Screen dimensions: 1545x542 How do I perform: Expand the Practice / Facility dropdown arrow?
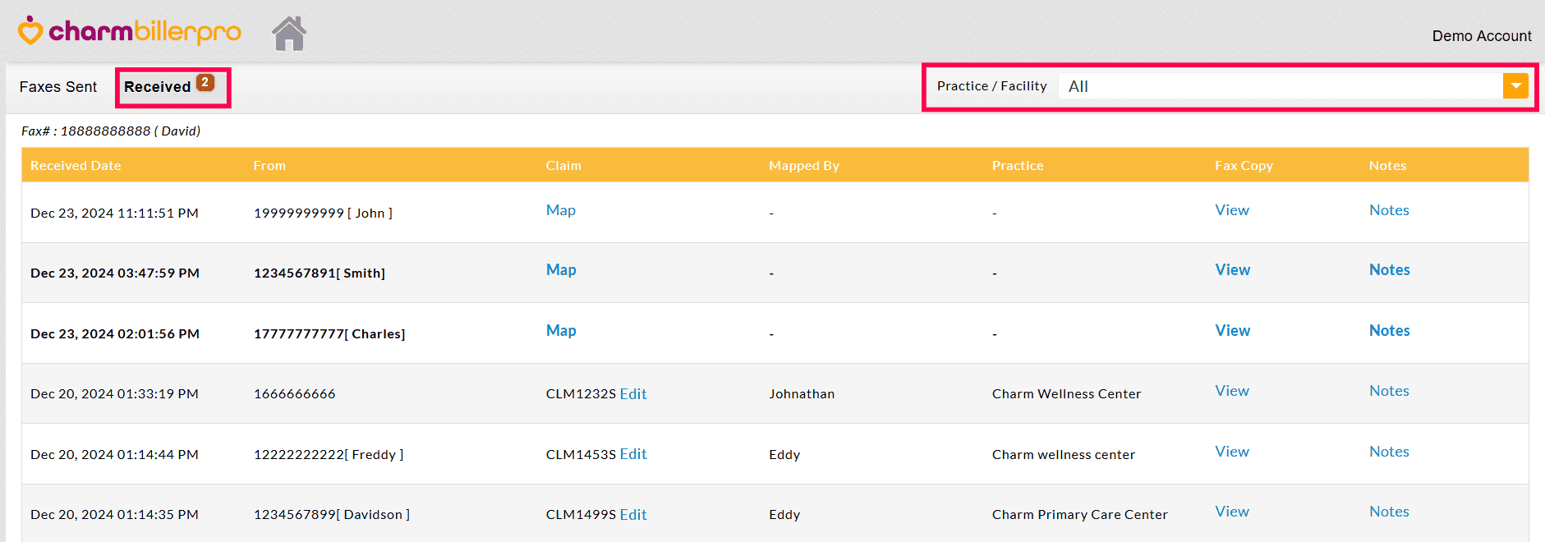click(x=1515, y=86)
